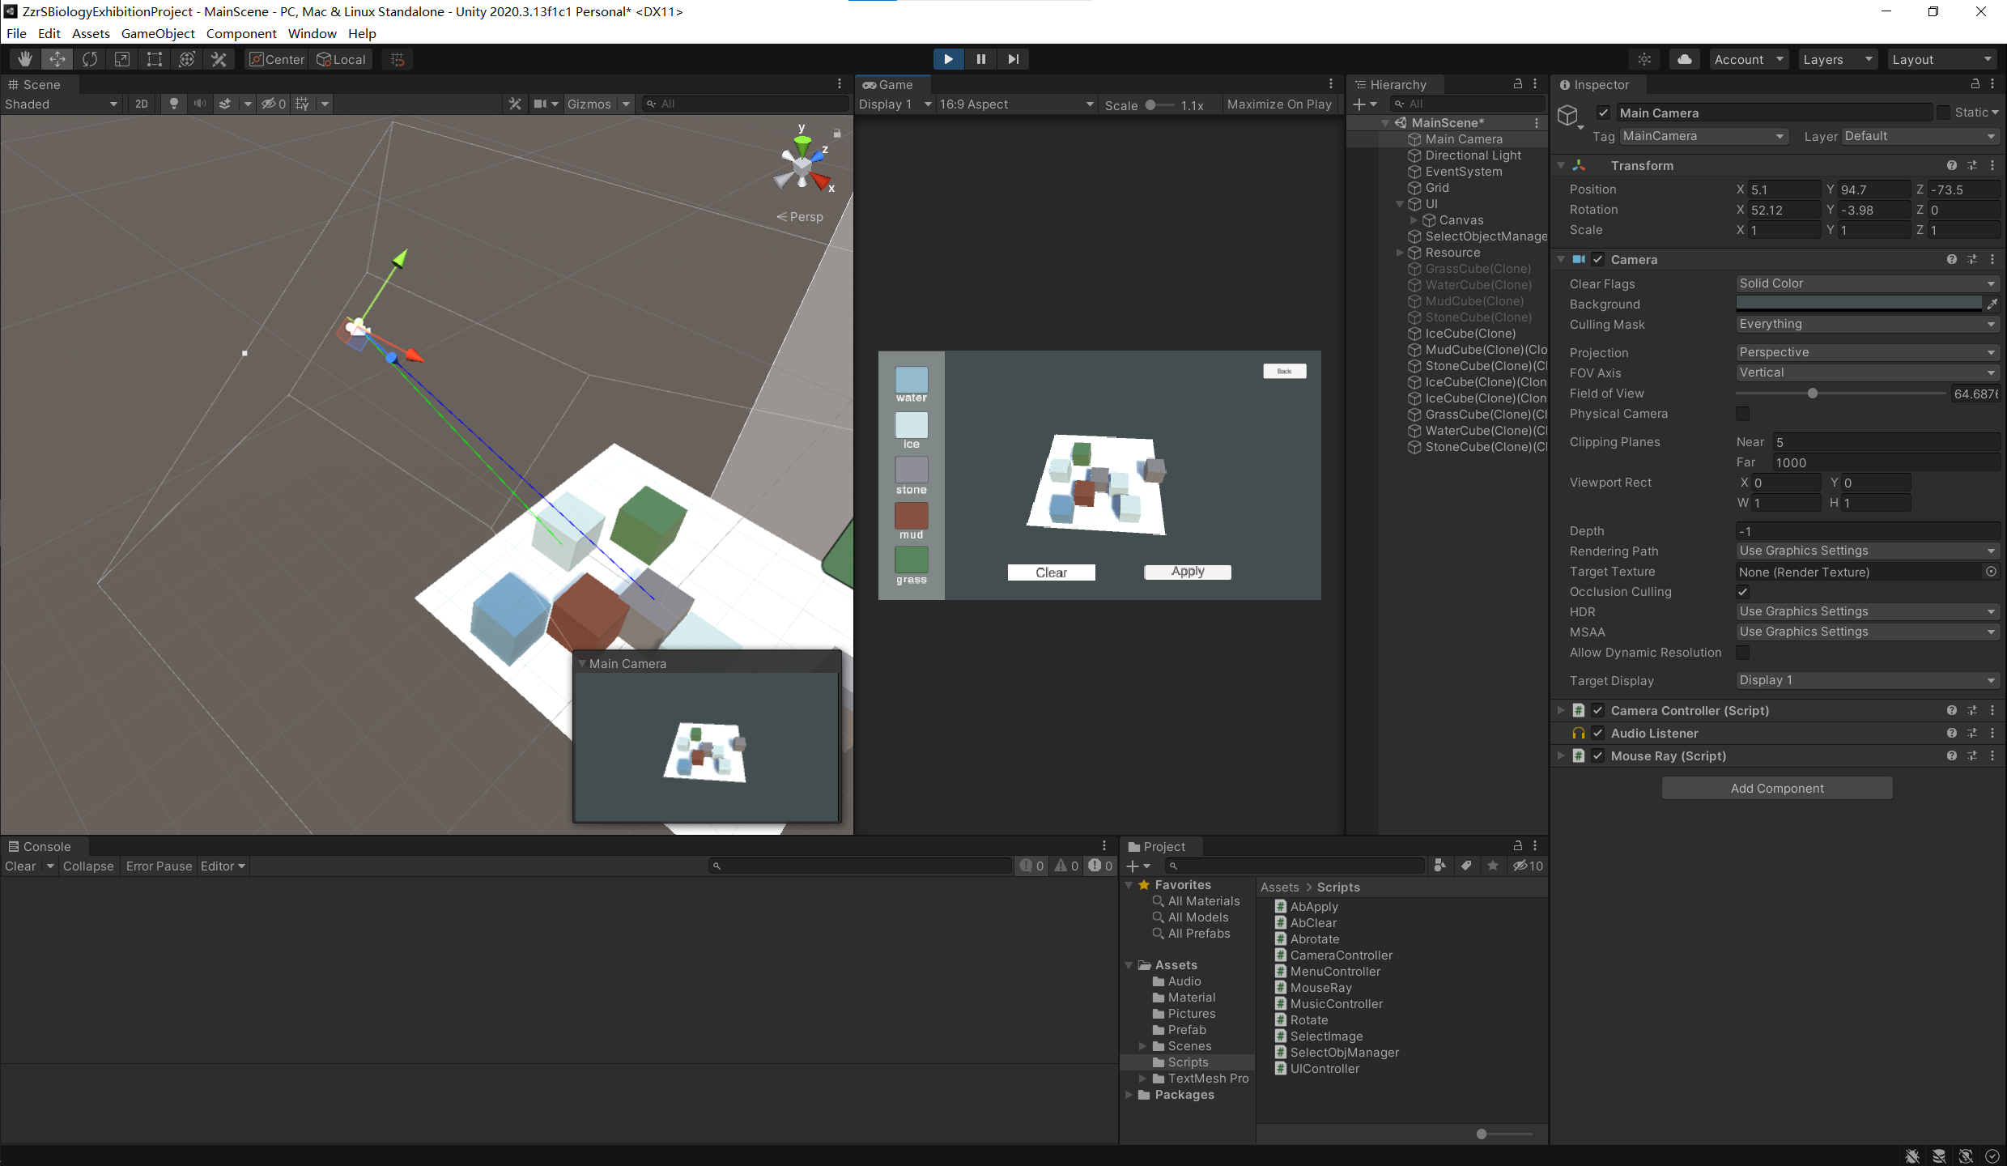
Task: Switch to the Console tab
Action: click(40, 846)
